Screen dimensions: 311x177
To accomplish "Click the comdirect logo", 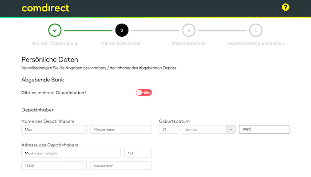I will pyautogui.click(x=45, y=8).
